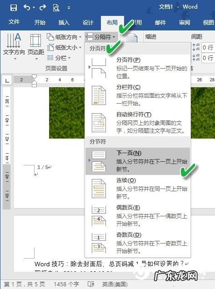The height and width of the screenshot is (289, 215).
Task: Open the 纸张大小 paper size dropdown
Action: [64, 48]
